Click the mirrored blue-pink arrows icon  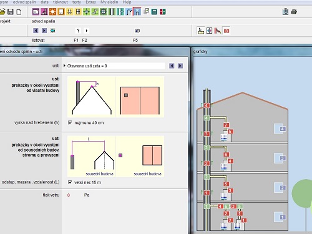coord(209,31)
